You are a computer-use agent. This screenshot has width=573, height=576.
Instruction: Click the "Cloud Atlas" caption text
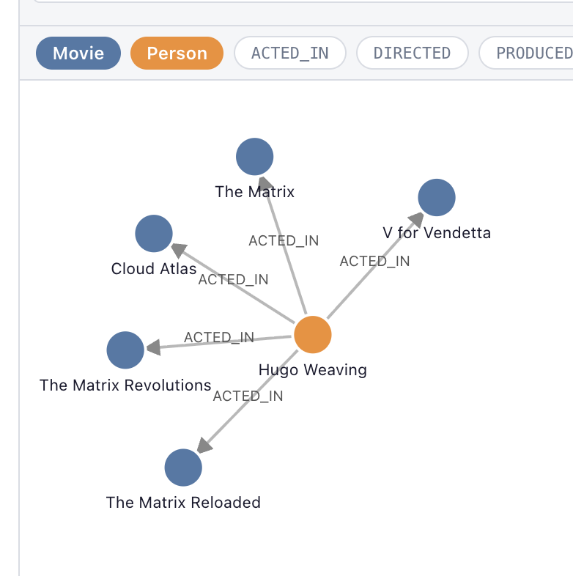154,269
